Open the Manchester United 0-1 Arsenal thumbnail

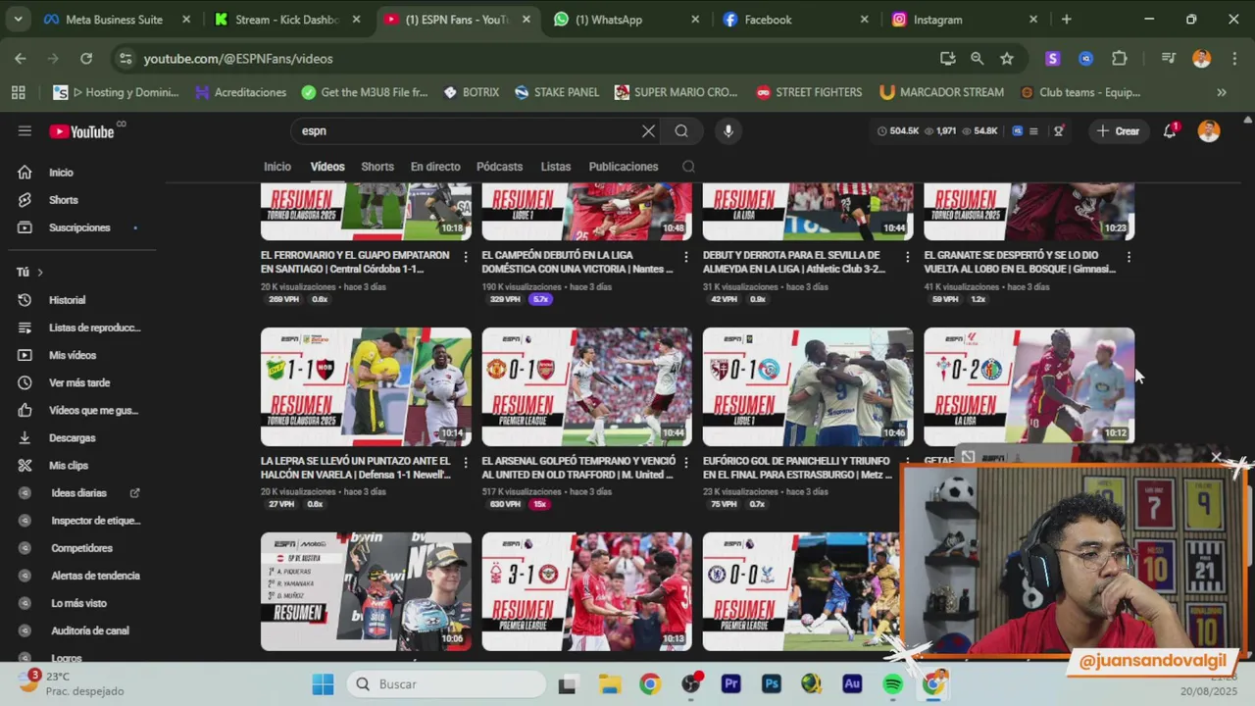click(586, 387)
